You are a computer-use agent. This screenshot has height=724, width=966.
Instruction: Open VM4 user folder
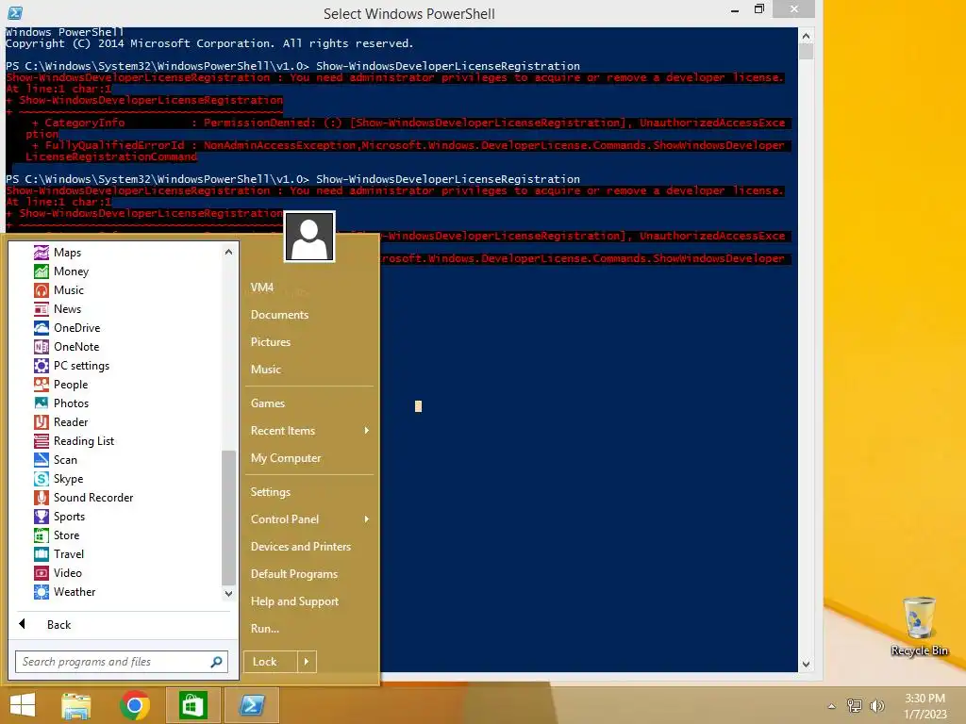tap(262, 288)
